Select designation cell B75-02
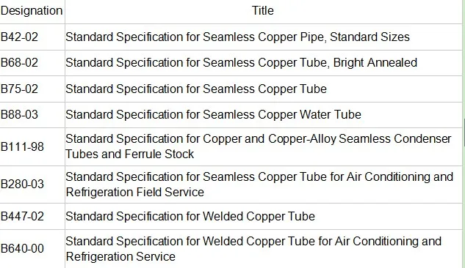 32,89
